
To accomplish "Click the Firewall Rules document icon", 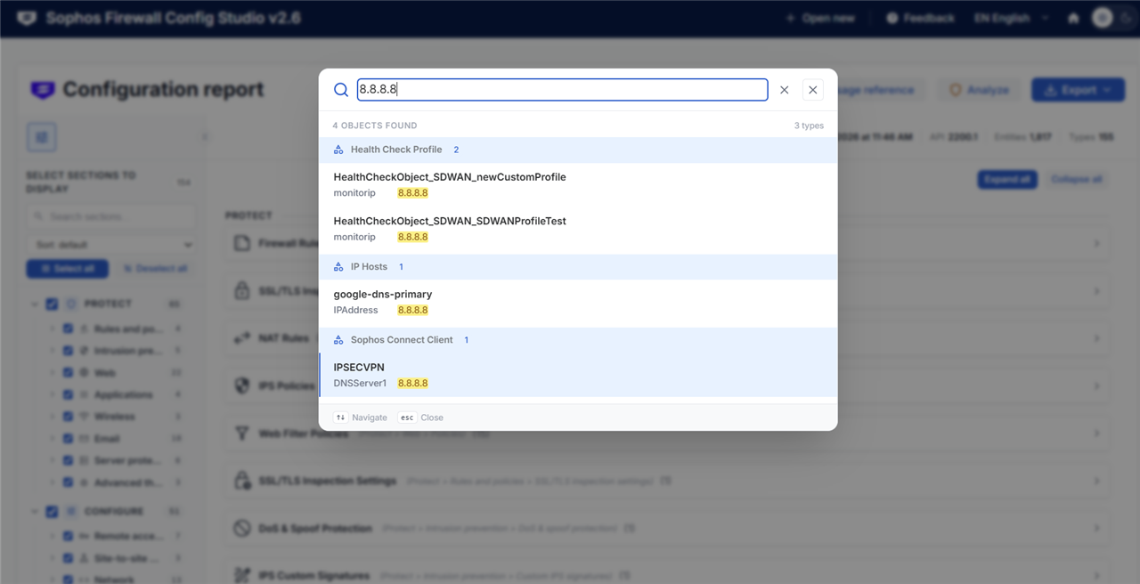I will click(x=241, y=243).
